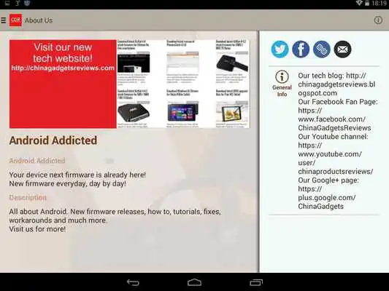Screen dimensions: 389x291
Task: Tap the 'About Us' title
Action: 39,20
